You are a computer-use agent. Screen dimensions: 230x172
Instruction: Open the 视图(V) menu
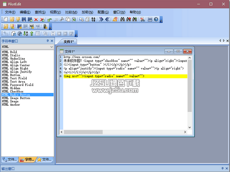click(55, 12)
